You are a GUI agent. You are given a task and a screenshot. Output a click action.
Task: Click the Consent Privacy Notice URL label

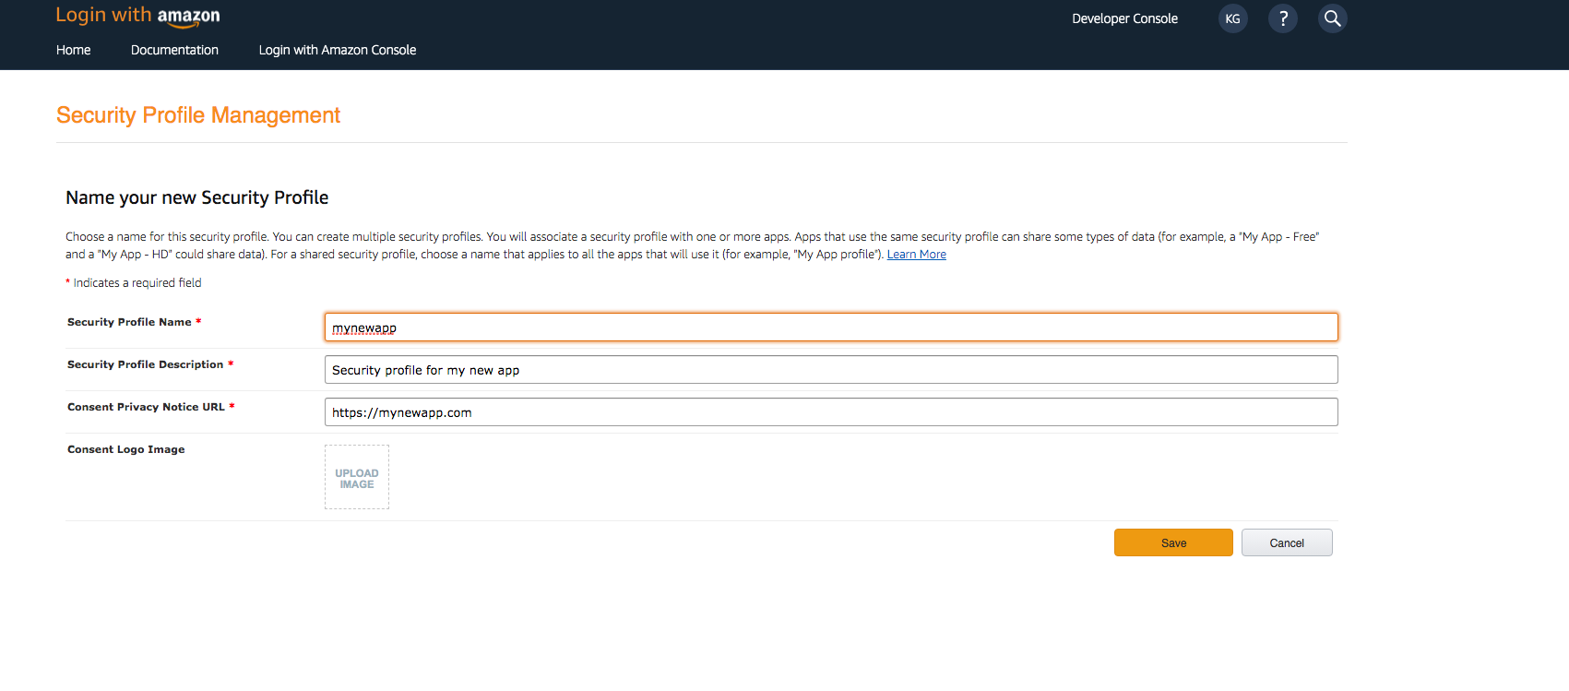[151, 407]
